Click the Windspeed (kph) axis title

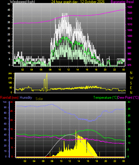tap(22, 2)
